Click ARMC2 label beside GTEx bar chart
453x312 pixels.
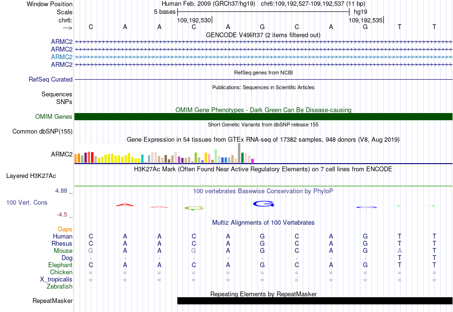pyautogui.click(x=62, y=154)
